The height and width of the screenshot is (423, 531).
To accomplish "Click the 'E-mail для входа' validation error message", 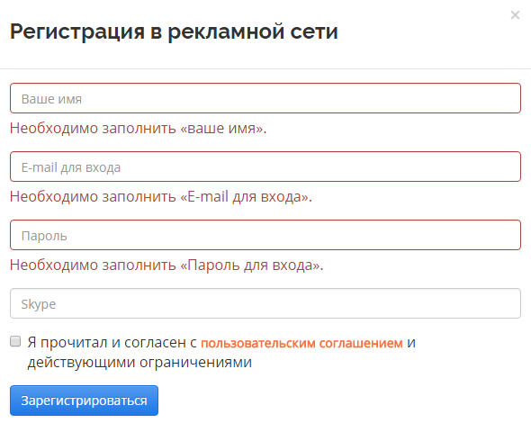I will coord(161,197).
